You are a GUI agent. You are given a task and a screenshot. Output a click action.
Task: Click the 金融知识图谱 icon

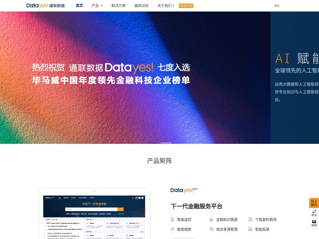pyautogui.click(x=211, y=220)
